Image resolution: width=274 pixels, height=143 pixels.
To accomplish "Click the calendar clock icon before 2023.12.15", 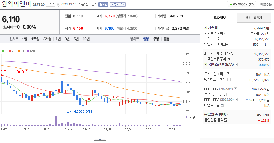I will click(58, 5).
